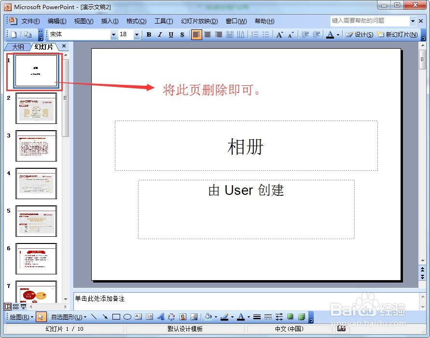Image resolution: width=430 pixels, height=338 pixels.
Task: Select the Arrow drawing tool
Action: click(x=105, y=317)
